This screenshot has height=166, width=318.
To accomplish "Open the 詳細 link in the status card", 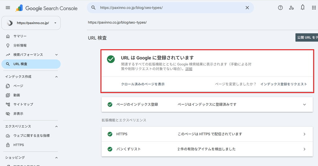I will (189, 69).
